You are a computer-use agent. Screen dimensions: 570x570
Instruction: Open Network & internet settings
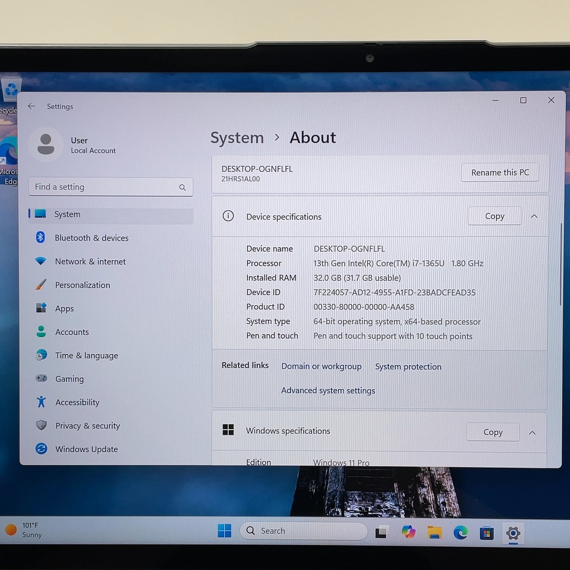[x=110, y=262]
